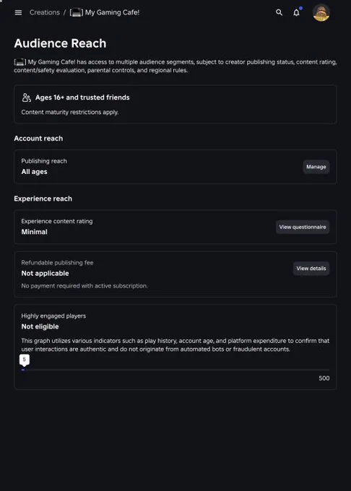Click Manage for Publishing reach

point(316,167)
